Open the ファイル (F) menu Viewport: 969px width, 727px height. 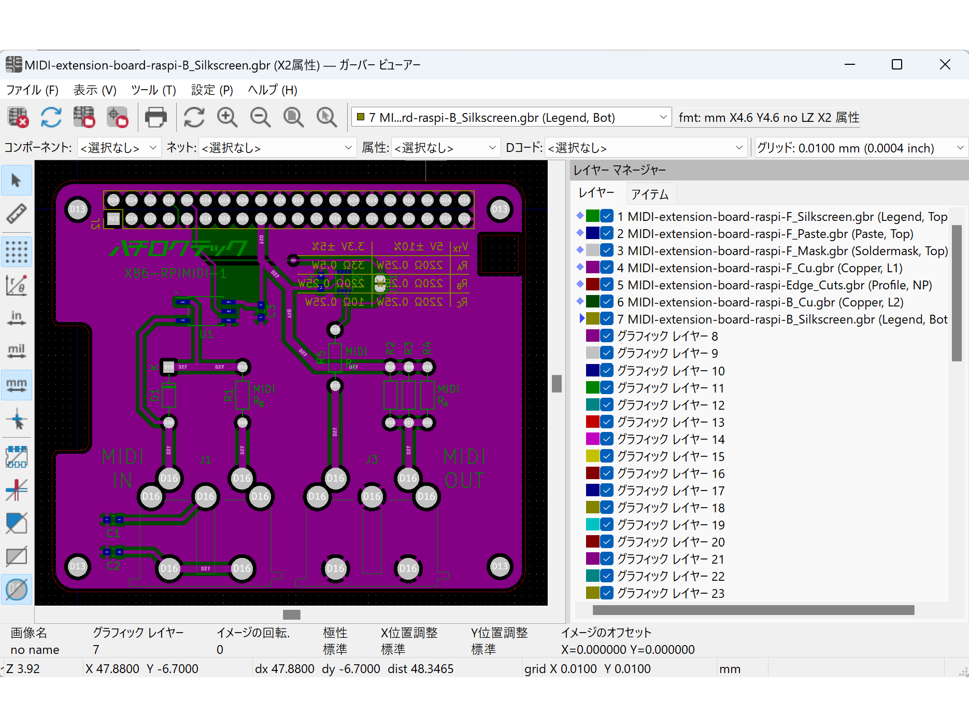click(x=32, y=90)
